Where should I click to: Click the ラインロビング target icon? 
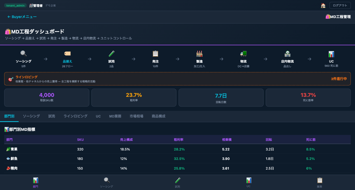coord(11,79)
